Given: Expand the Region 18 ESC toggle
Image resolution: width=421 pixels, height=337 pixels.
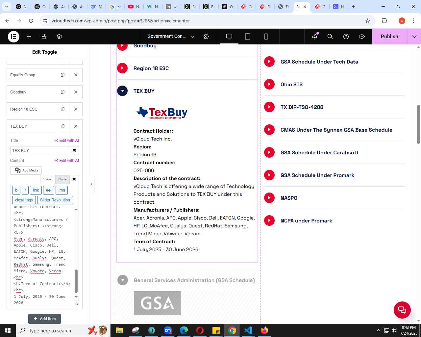Looking at the screenshot, I should click(x=122, y=68).
